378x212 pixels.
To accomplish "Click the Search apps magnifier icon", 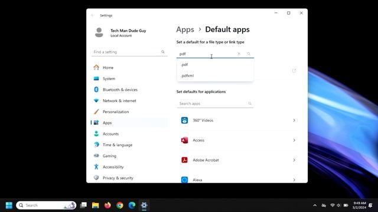I will click(x=250, y=104).
